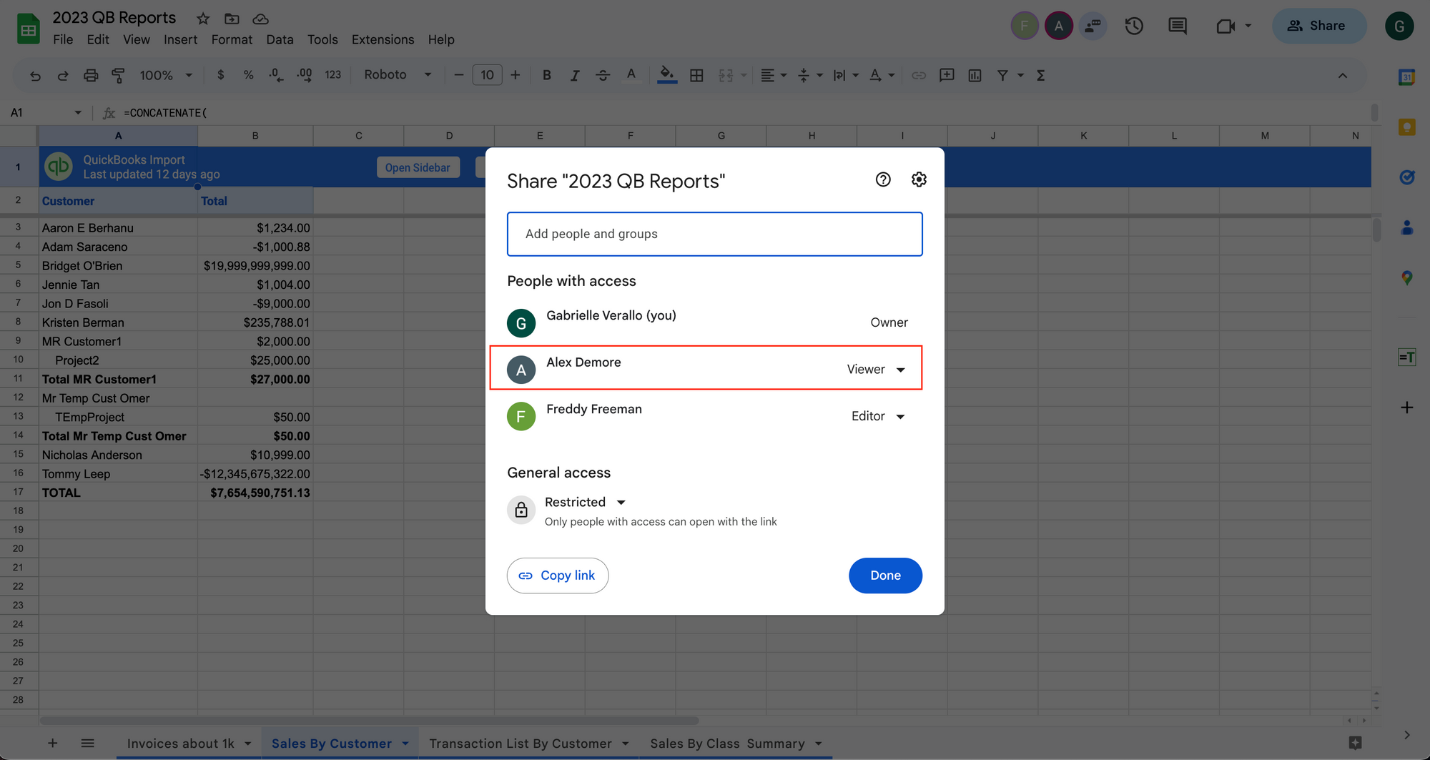This screenshot has height=760, width=1430.
Task: Open fill color picker
Action: click(667, 75)
